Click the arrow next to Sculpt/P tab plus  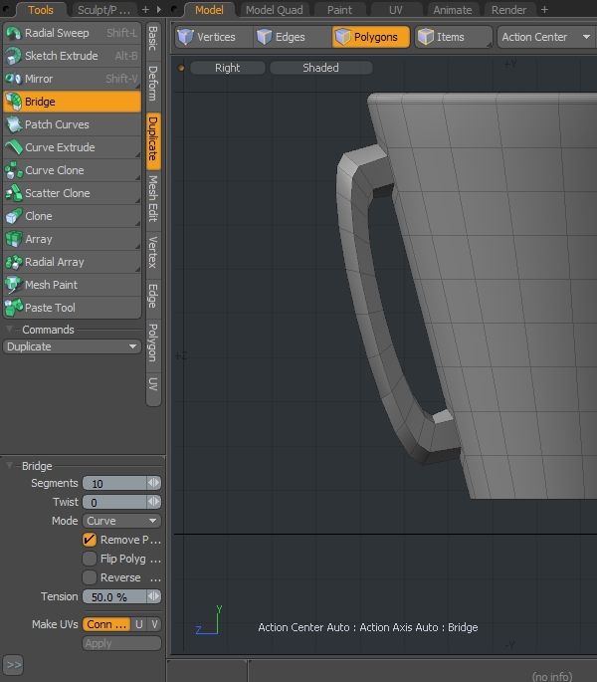click(x=159, y=10)
